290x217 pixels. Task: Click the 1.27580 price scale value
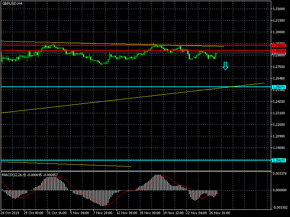(x=279, y=67)
